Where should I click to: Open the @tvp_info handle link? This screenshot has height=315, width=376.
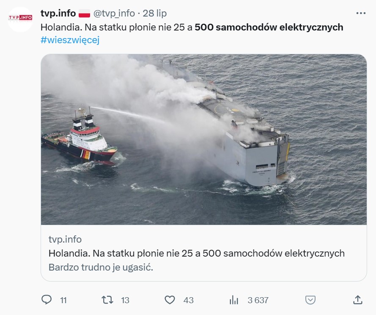coord(114,13)
